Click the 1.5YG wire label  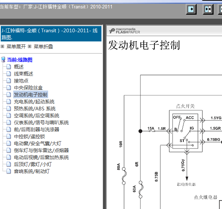click(216, 118)
